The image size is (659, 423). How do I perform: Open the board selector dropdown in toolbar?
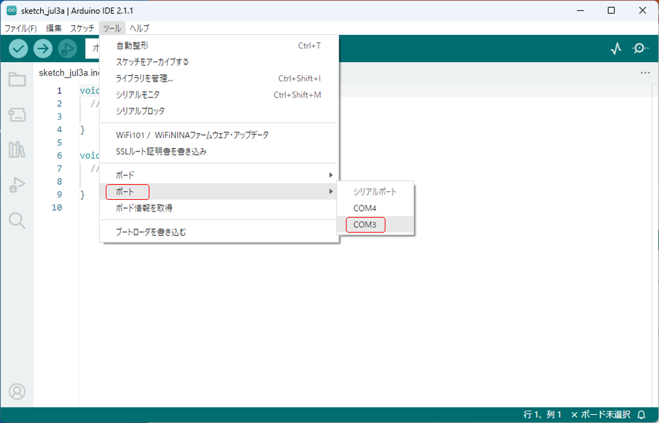(x=93, y=48)
